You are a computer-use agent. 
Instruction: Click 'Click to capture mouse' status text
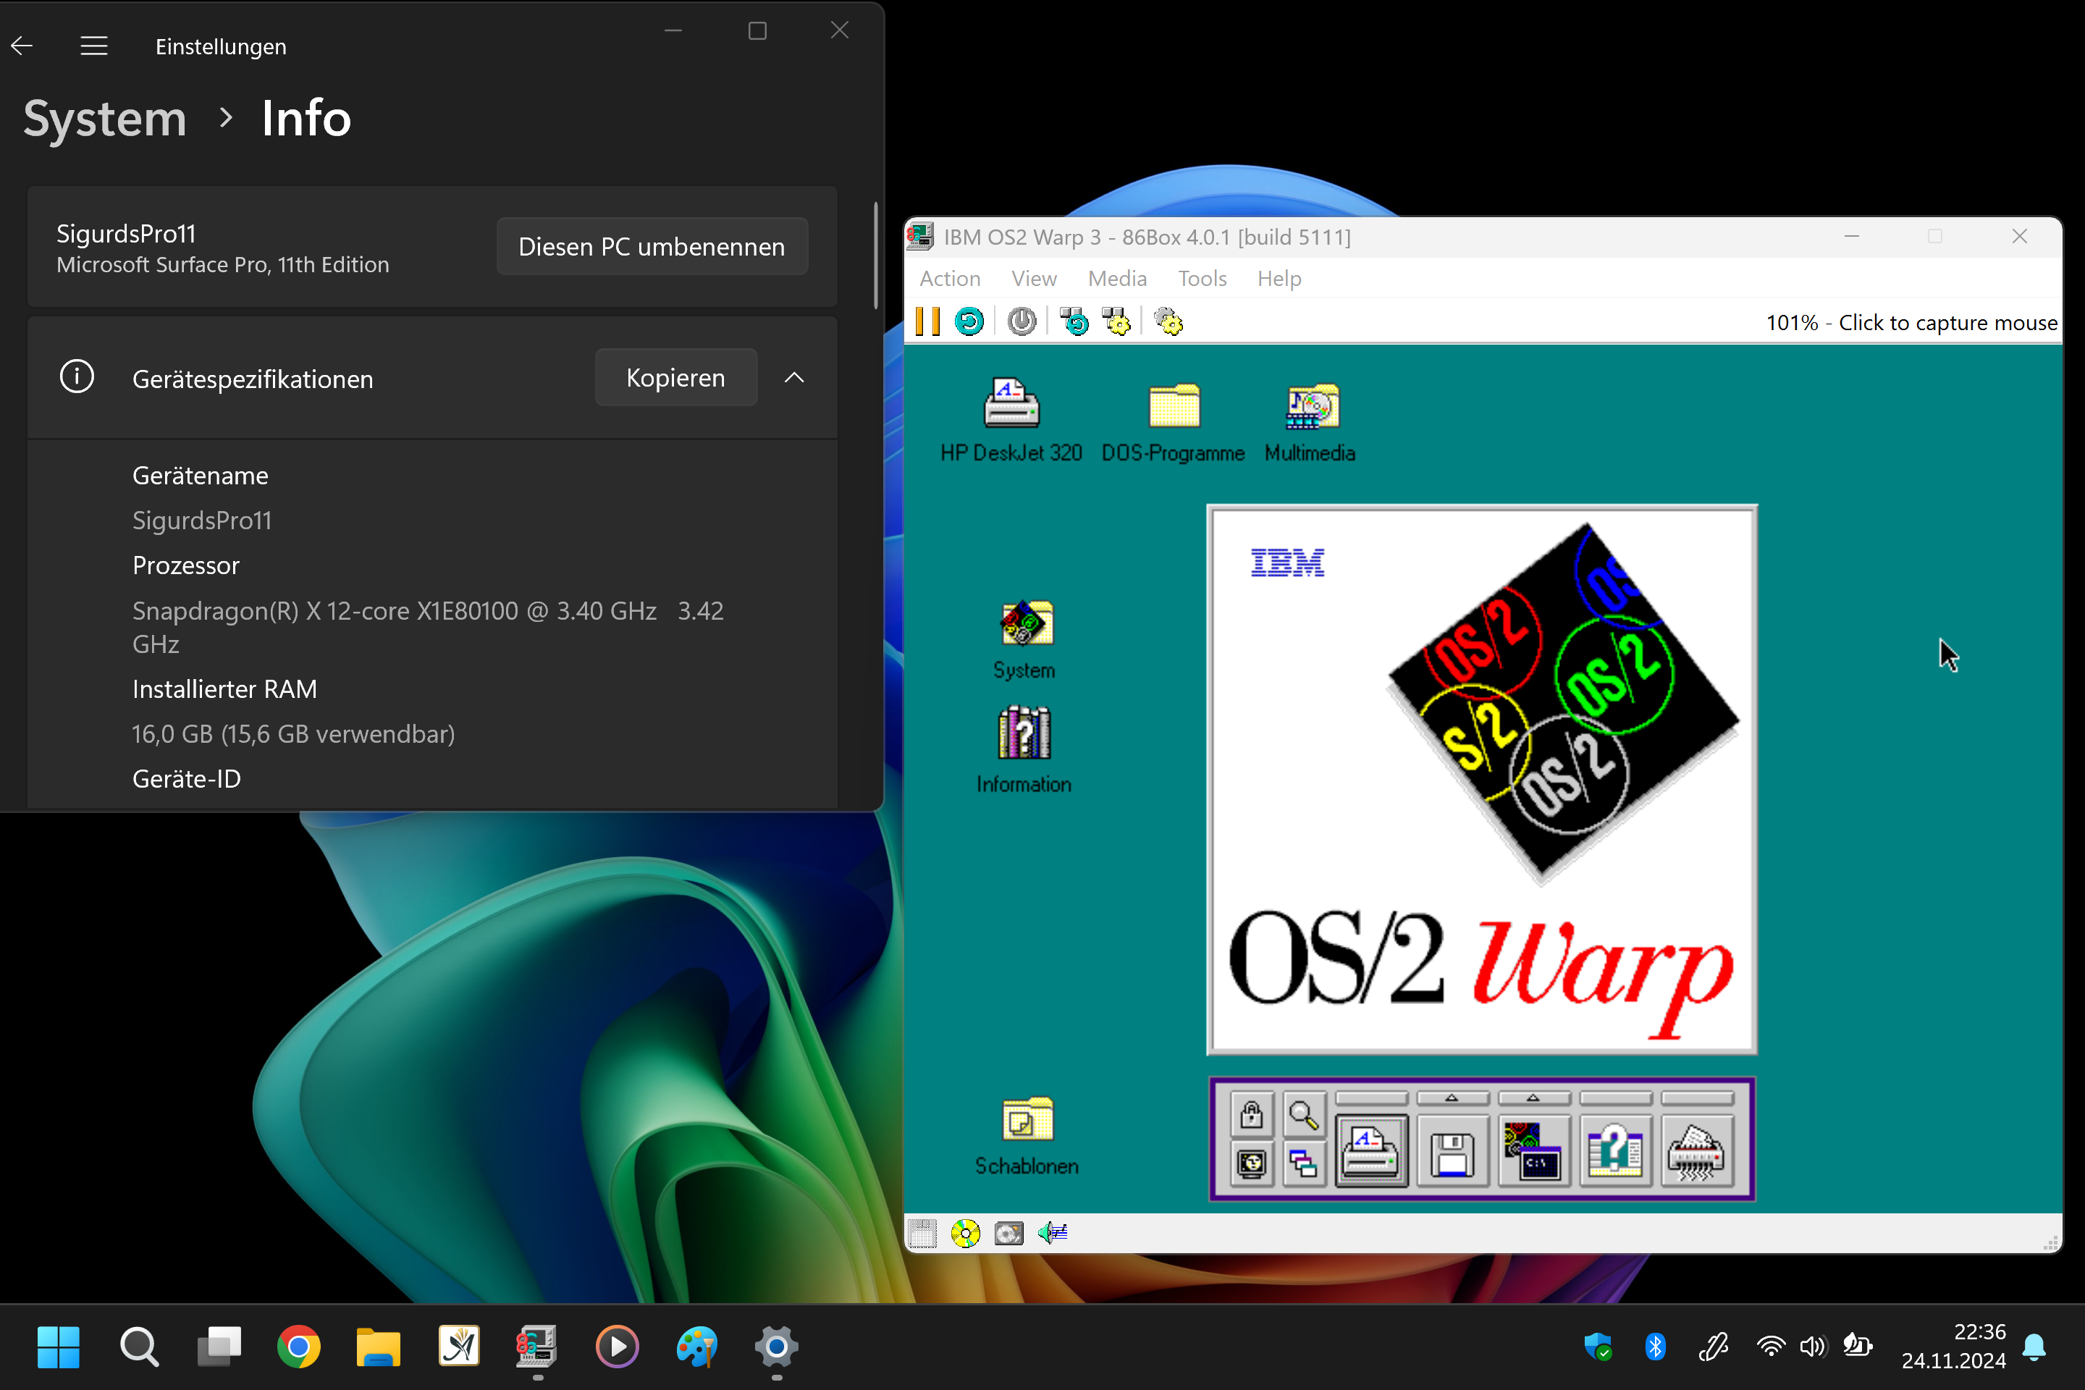pos(1947,323)
